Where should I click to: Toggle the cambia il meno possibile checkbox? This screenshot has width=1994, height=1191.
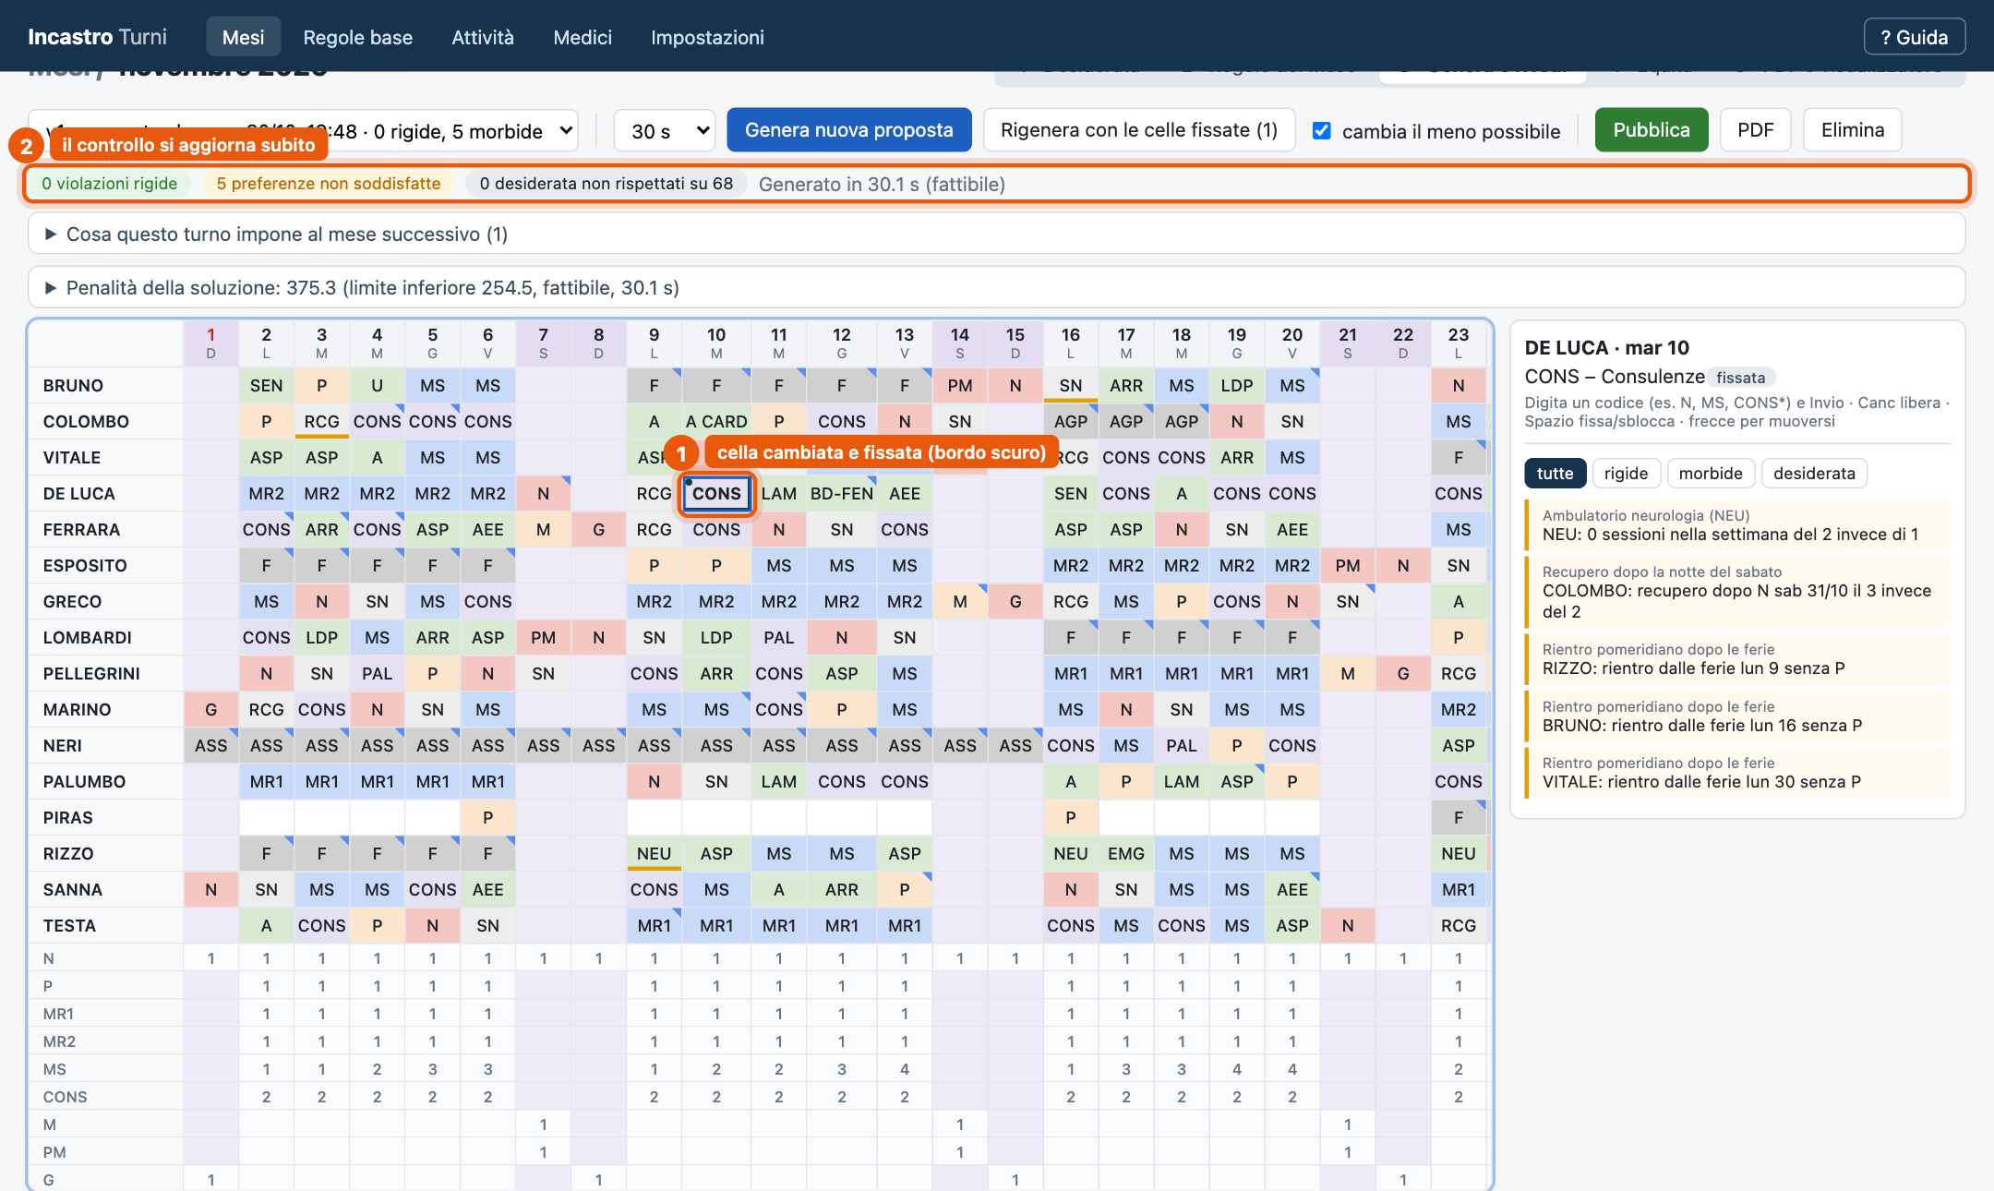point(1322,130)
